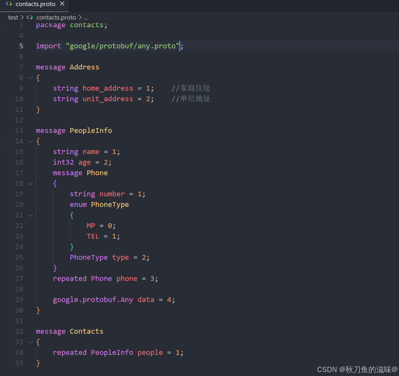Select the contacts.proto editor tab
This screenshot has width=399, height=376.
34,5
